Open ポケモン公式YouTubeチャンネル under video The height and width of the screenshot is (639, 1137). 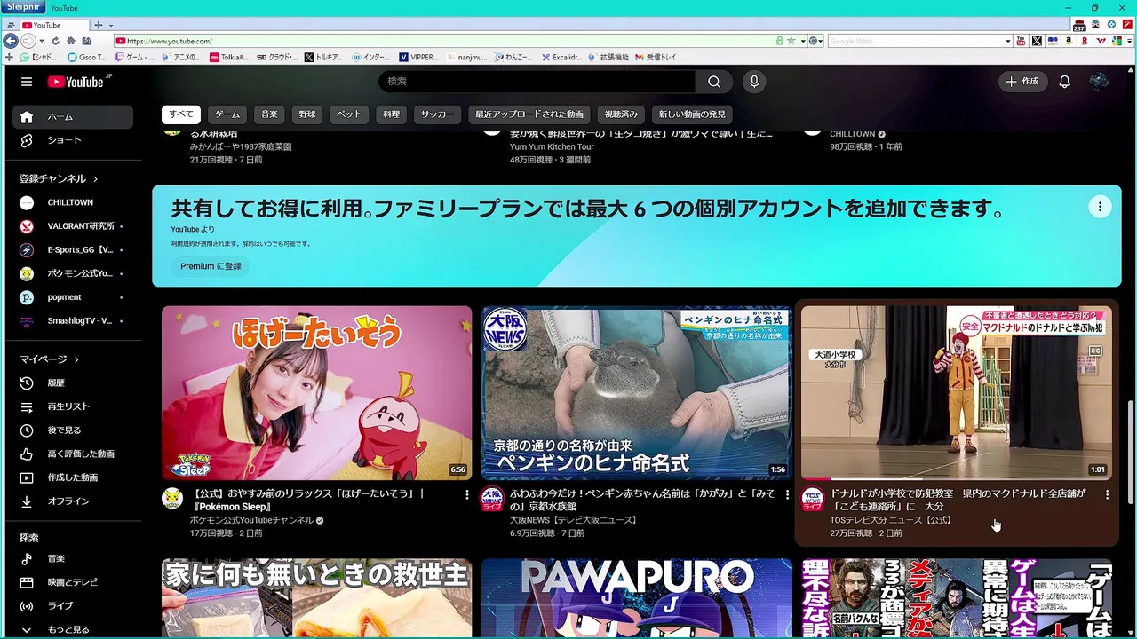(251, 520)
